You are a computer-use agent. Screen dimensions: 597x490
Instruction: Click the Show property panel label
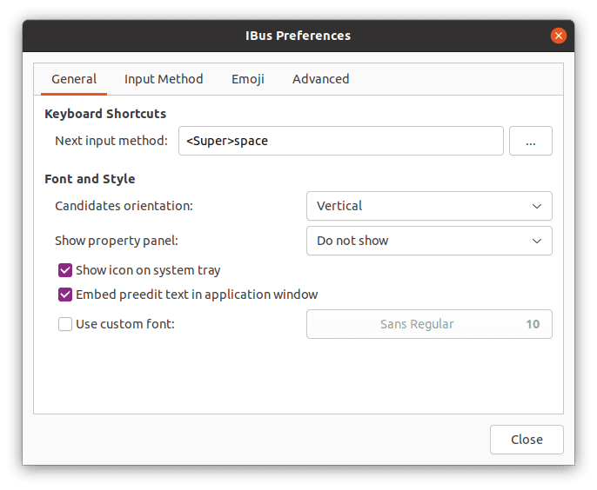[x=117, y=241]
